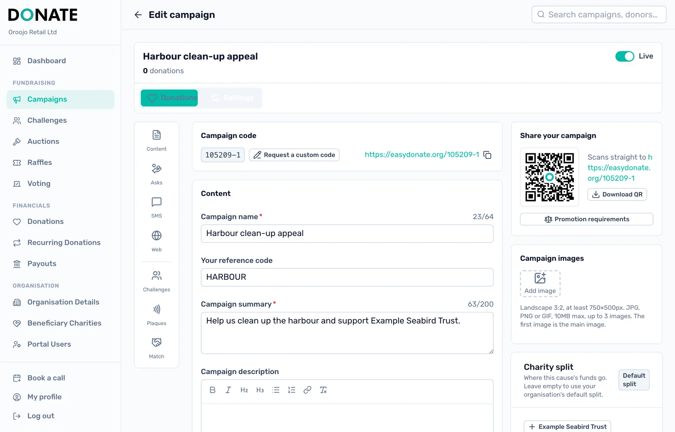The width and height of the screenshot is (675, 432).
Task: Open Organisation Details
Action: 60,302
